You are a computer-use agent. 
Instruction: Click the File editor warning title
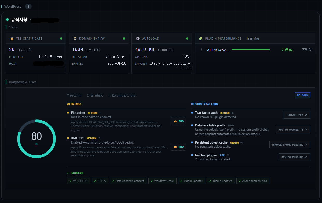(78, 113)
